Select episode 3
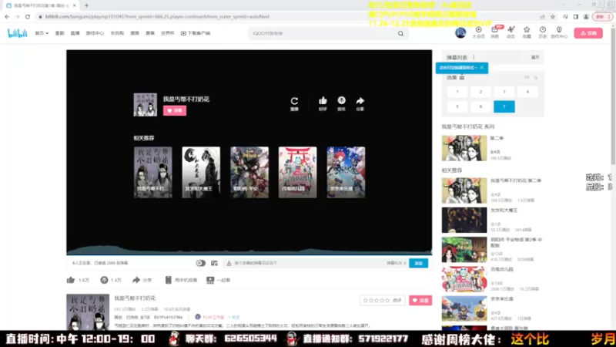This screenshot has height=347, width=616. point(504,92)
